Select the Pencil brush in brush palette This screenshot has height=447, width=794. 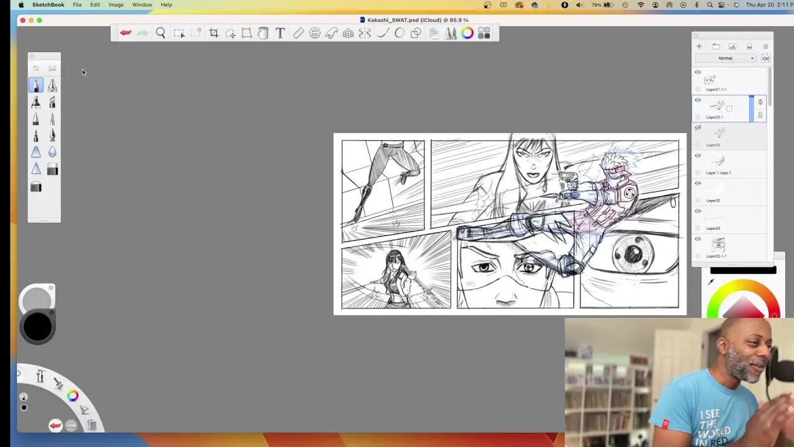pyautogui.click(x=36, y=85)
